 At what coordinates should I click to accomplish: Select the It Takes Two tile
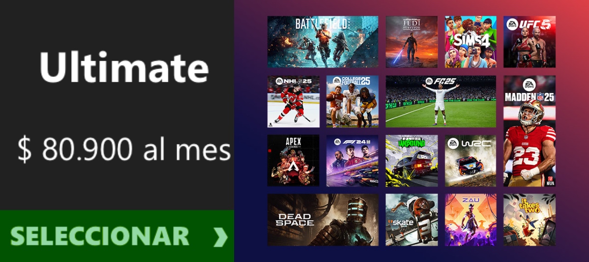[x=529, y=220]
